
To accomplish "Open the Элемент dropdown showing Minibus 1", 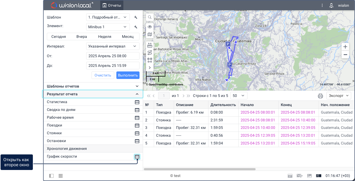I will click(x=108, y=27).
